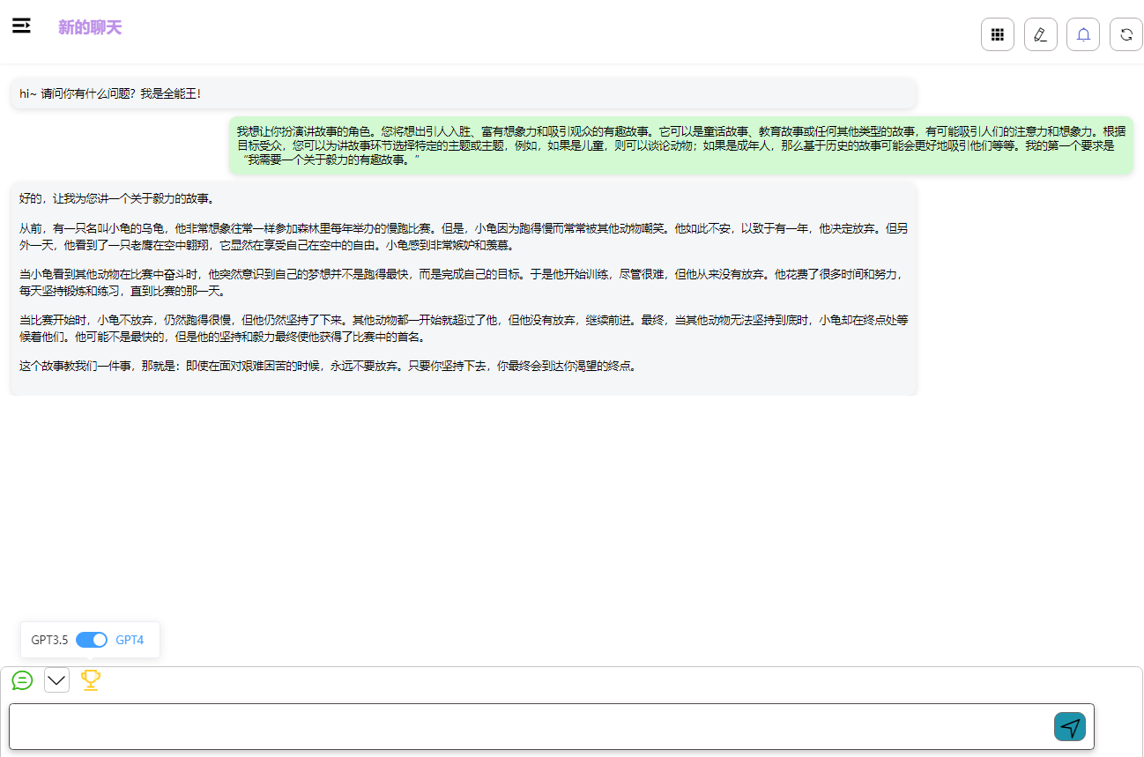Send the message with the paper plane icon

(x=1069, y=726)
